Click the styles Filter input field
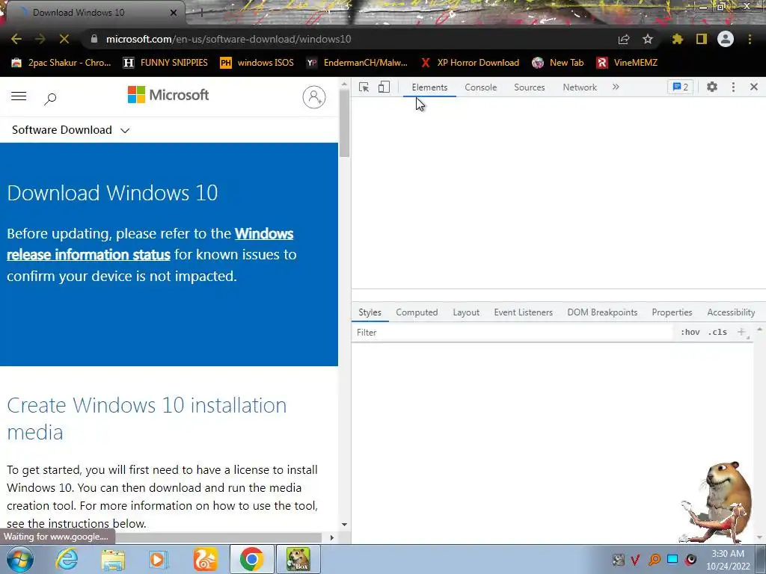Image resolution: width=766 pixels, height=574 pixels. tap(513, 333)
